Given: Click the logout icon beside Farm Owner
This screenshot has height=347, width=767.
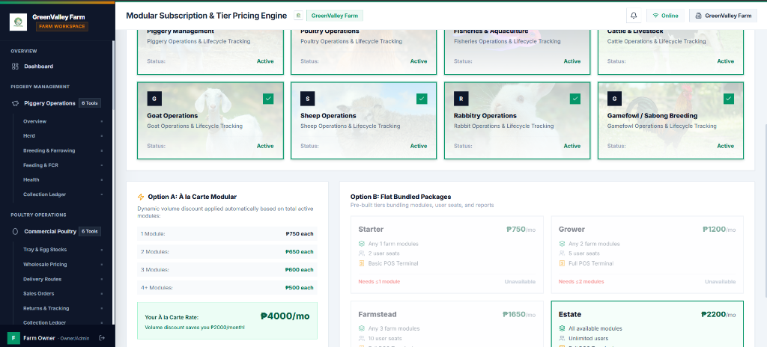Looking at the screenshot, I should 102,338.
